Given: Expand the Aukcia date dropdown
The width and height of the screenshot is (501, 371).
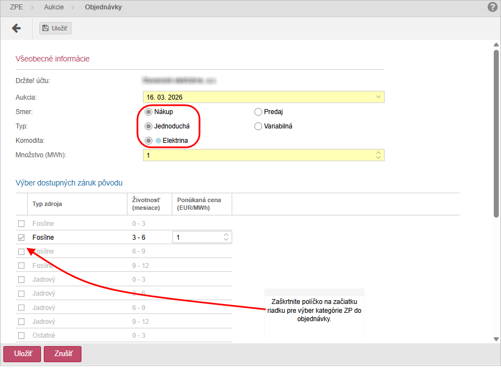Looking at the screenshot, I should [x=379, y=97].
